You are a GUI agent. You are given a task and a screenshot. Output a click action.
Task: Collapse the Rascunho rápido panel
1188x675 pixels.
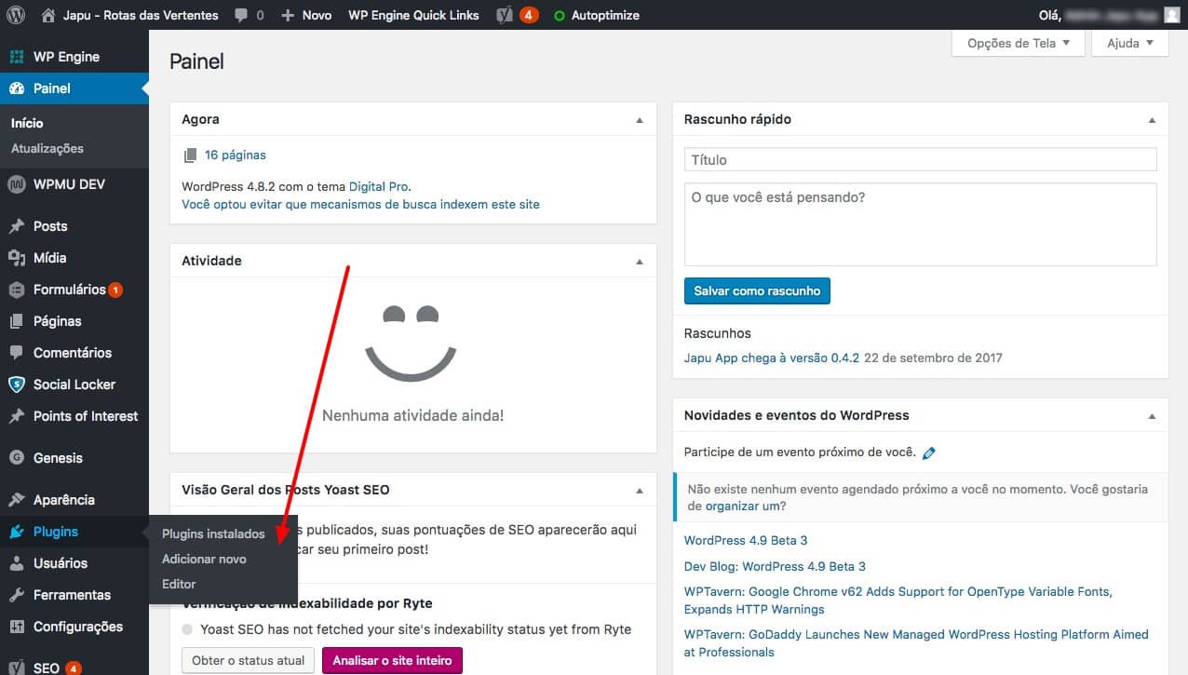(1152, 120)
